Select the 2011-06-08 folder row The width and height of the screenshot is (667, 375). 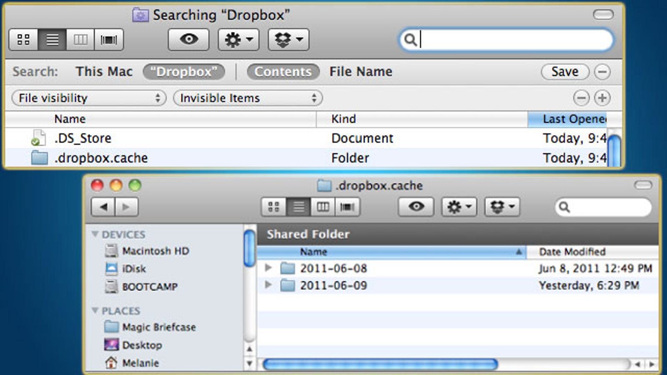458,268
